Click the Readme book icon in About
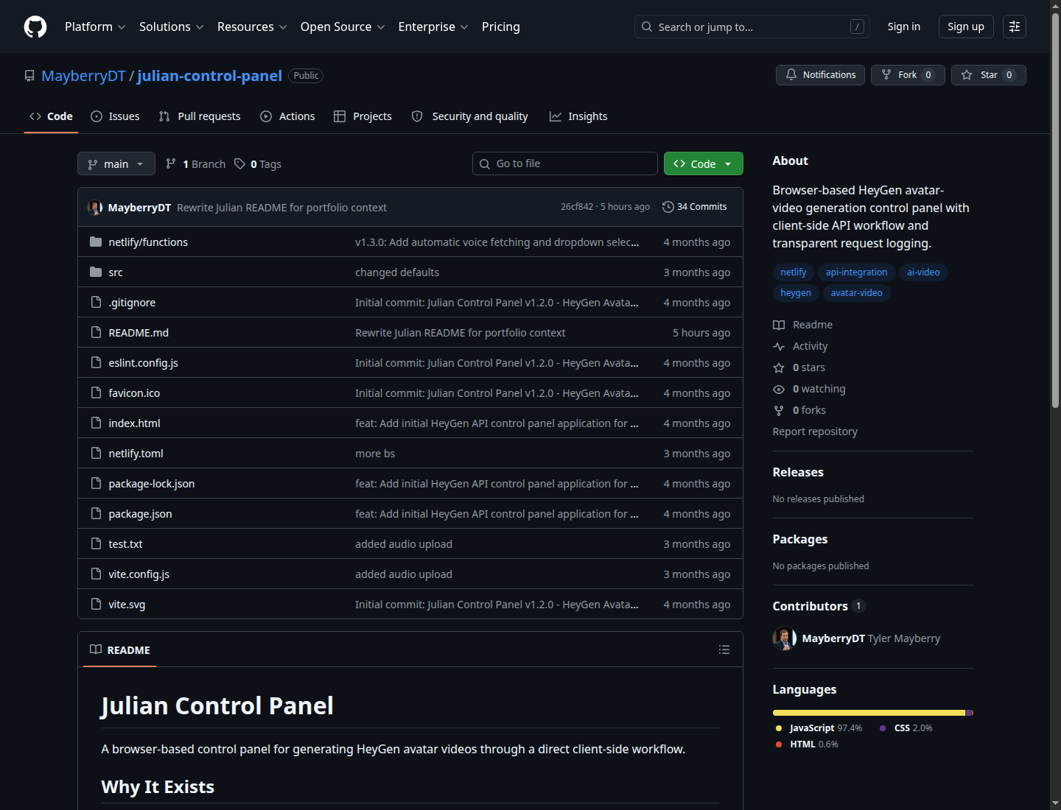The image size is (1061, 810). (x=779, y=325)
